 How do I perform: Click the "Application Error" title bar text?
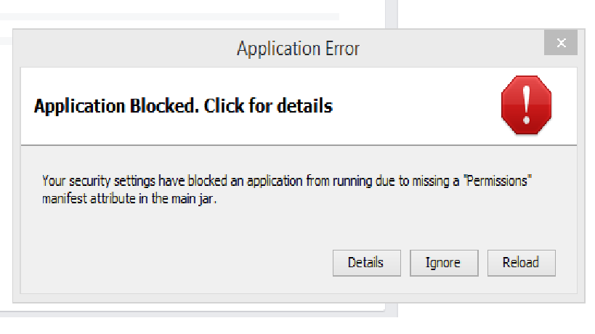[298, 49]
